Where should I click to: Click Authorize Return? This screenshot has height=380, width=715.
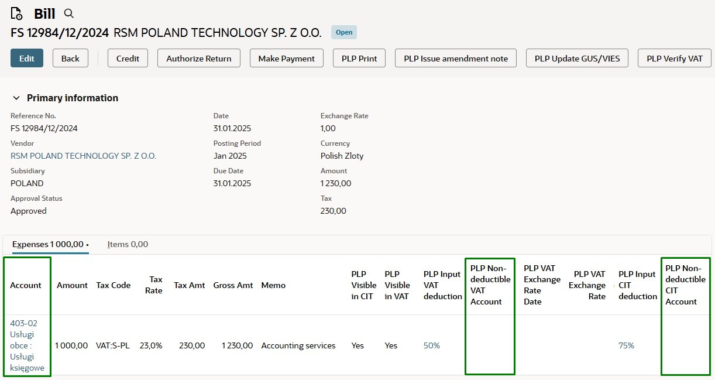click(199, 59)
